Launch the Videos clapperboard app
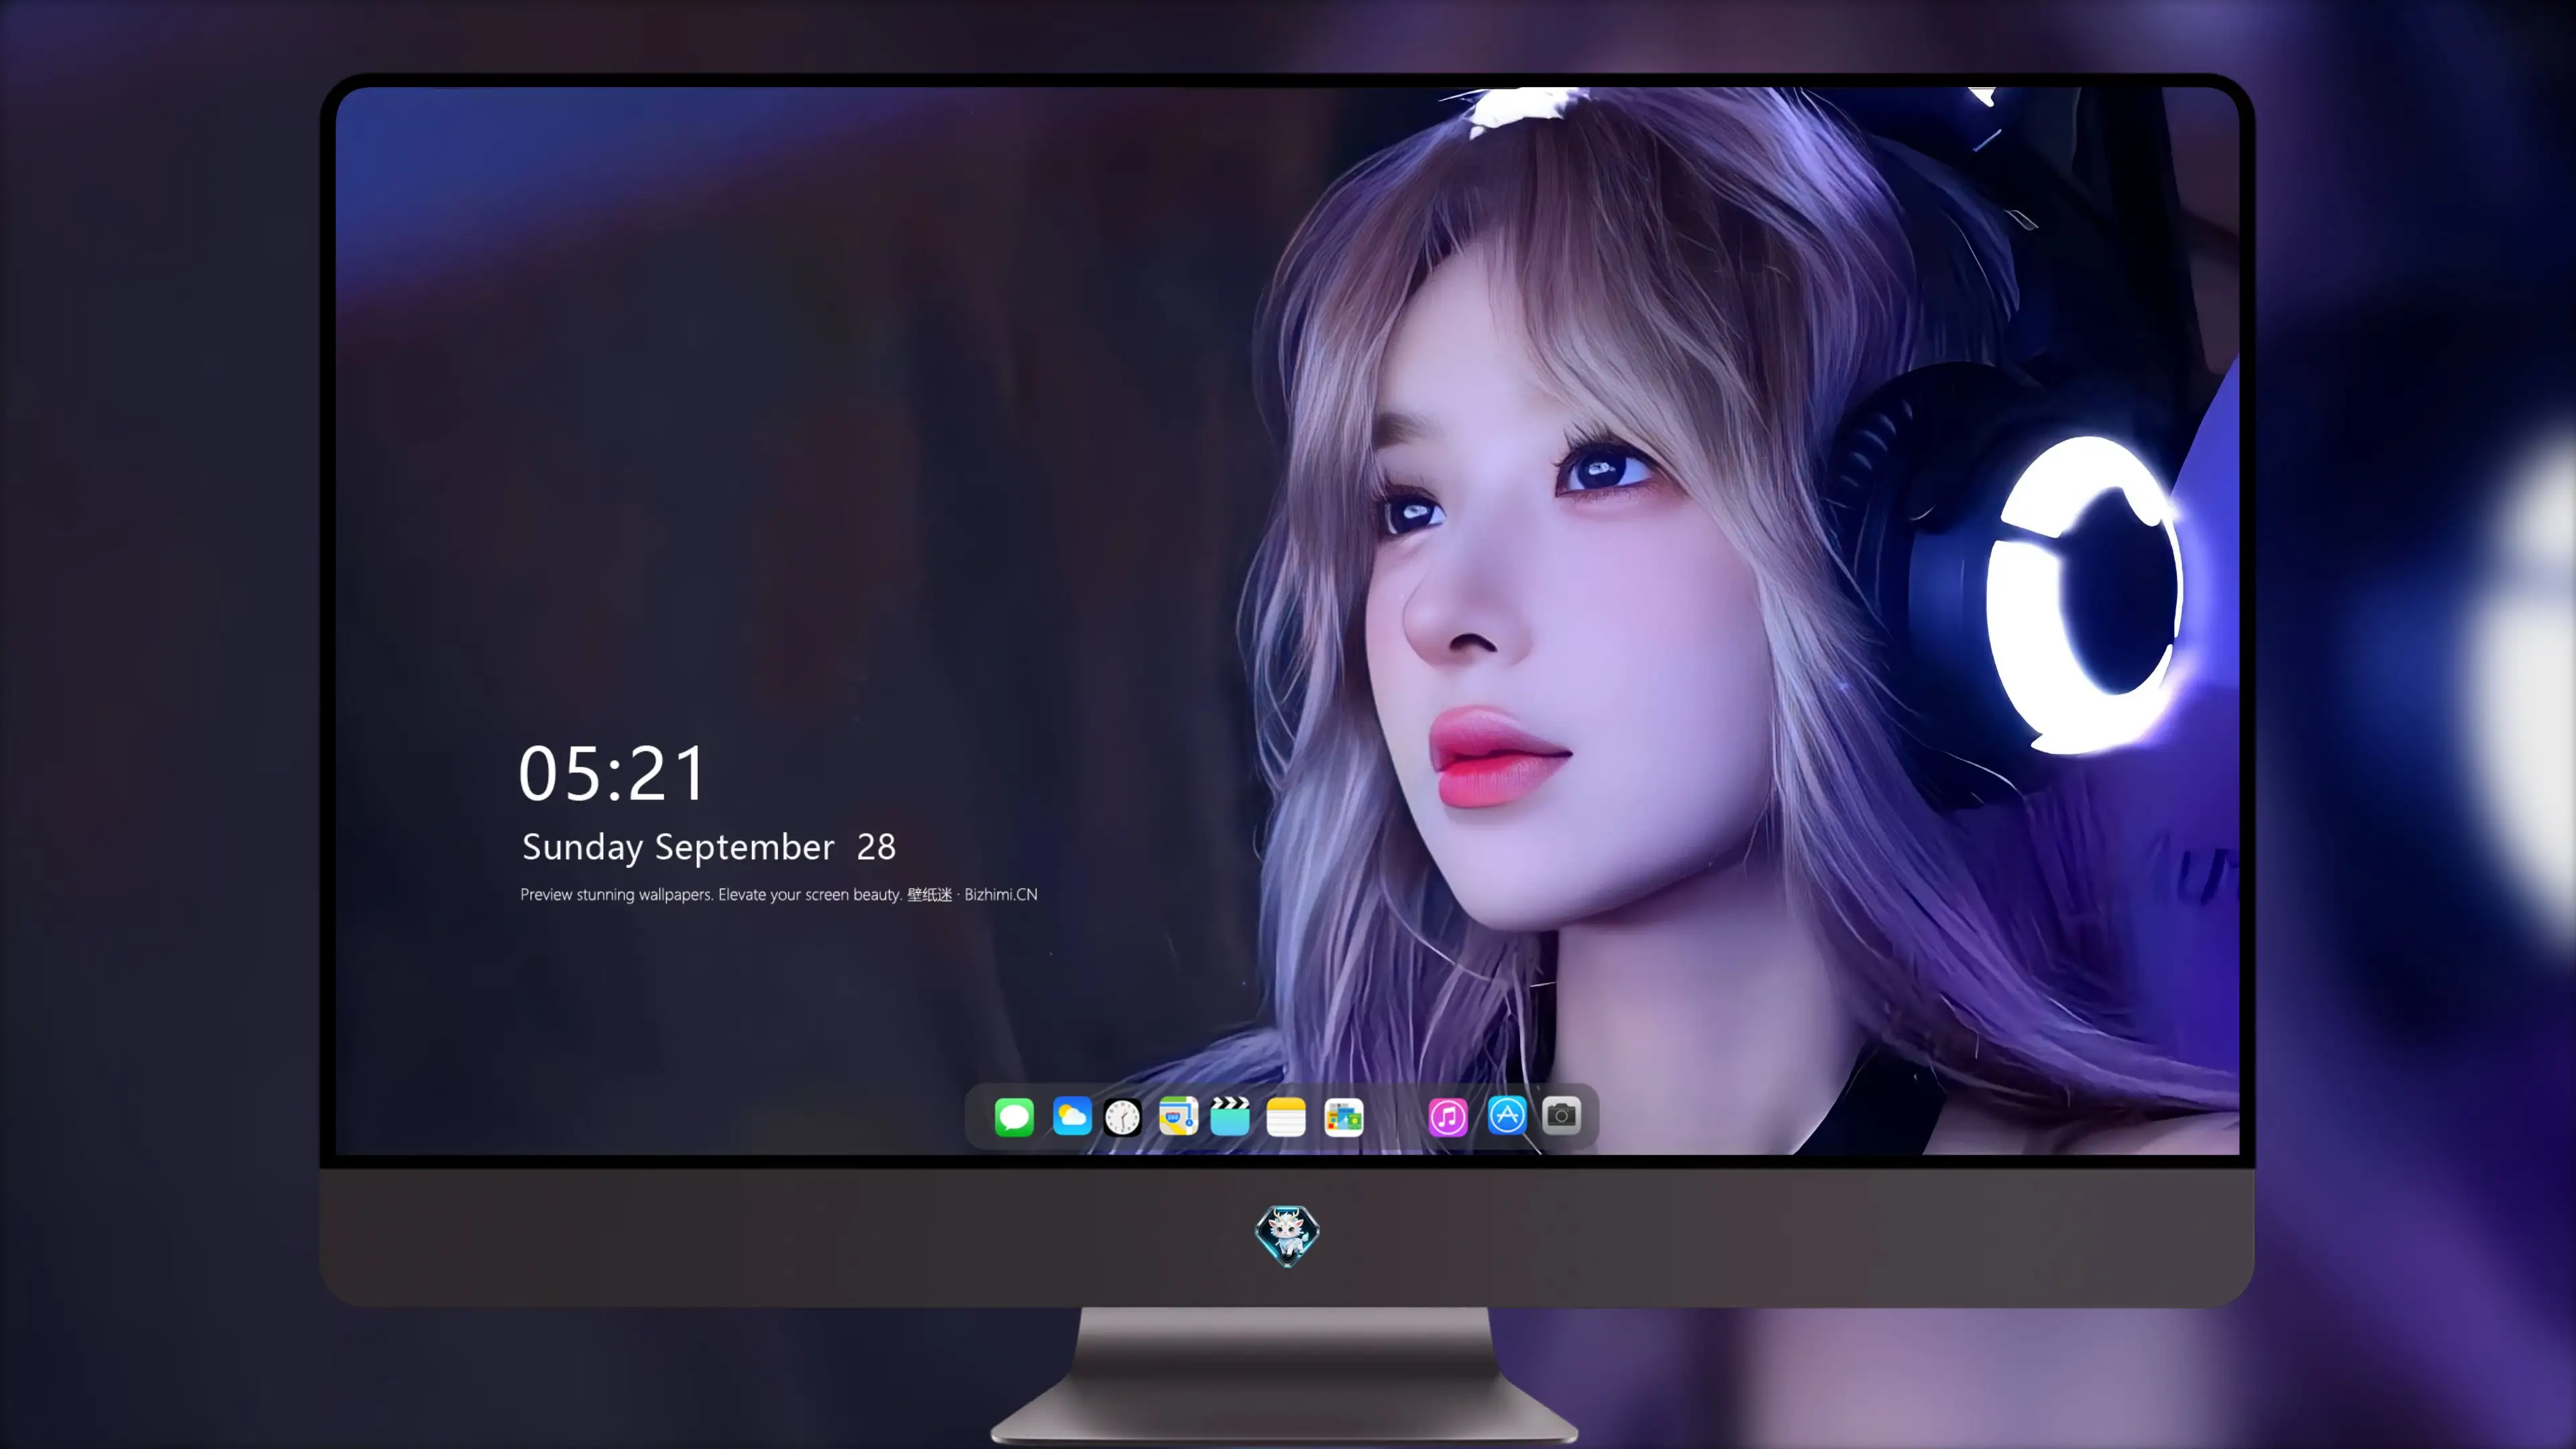This screenshot has width=2576, height=1449. pos(1230,1116)
